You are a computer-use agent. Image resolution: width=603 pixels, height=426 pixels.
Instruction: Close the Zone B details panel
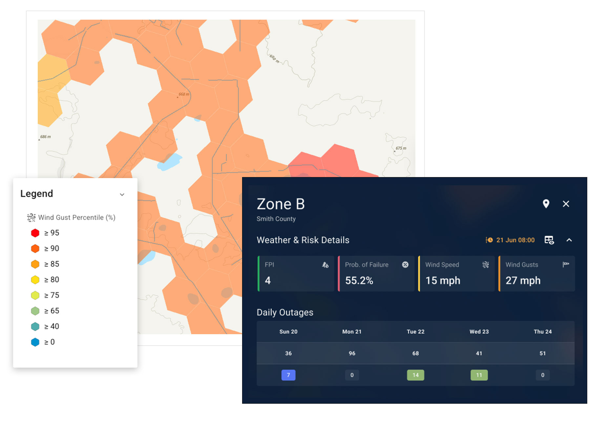566,204
